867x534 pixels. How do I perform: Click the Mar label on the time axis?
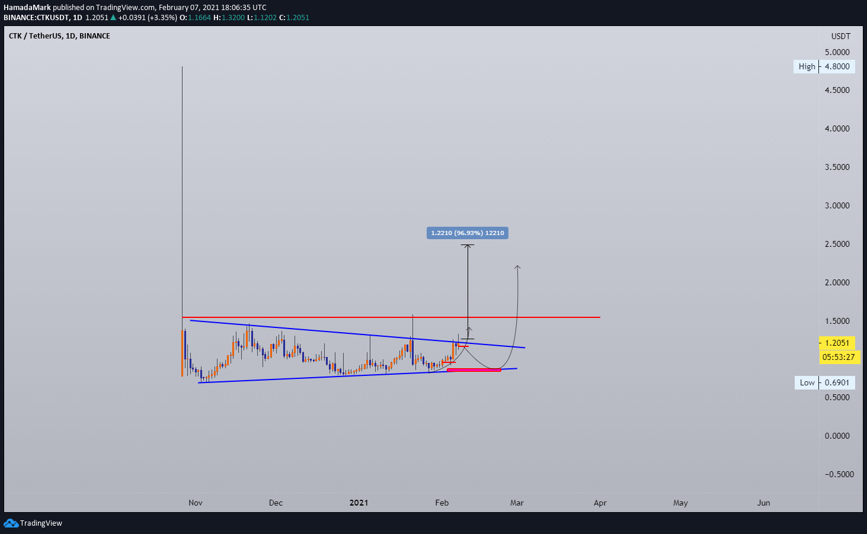[517, 503]
